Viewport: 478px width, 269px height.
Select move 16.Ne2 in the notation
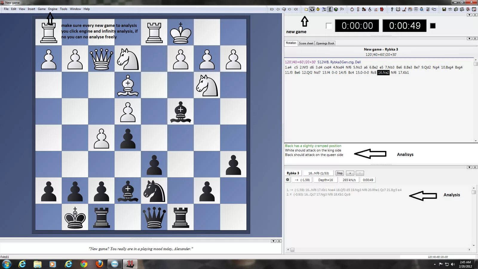point(383,73)
